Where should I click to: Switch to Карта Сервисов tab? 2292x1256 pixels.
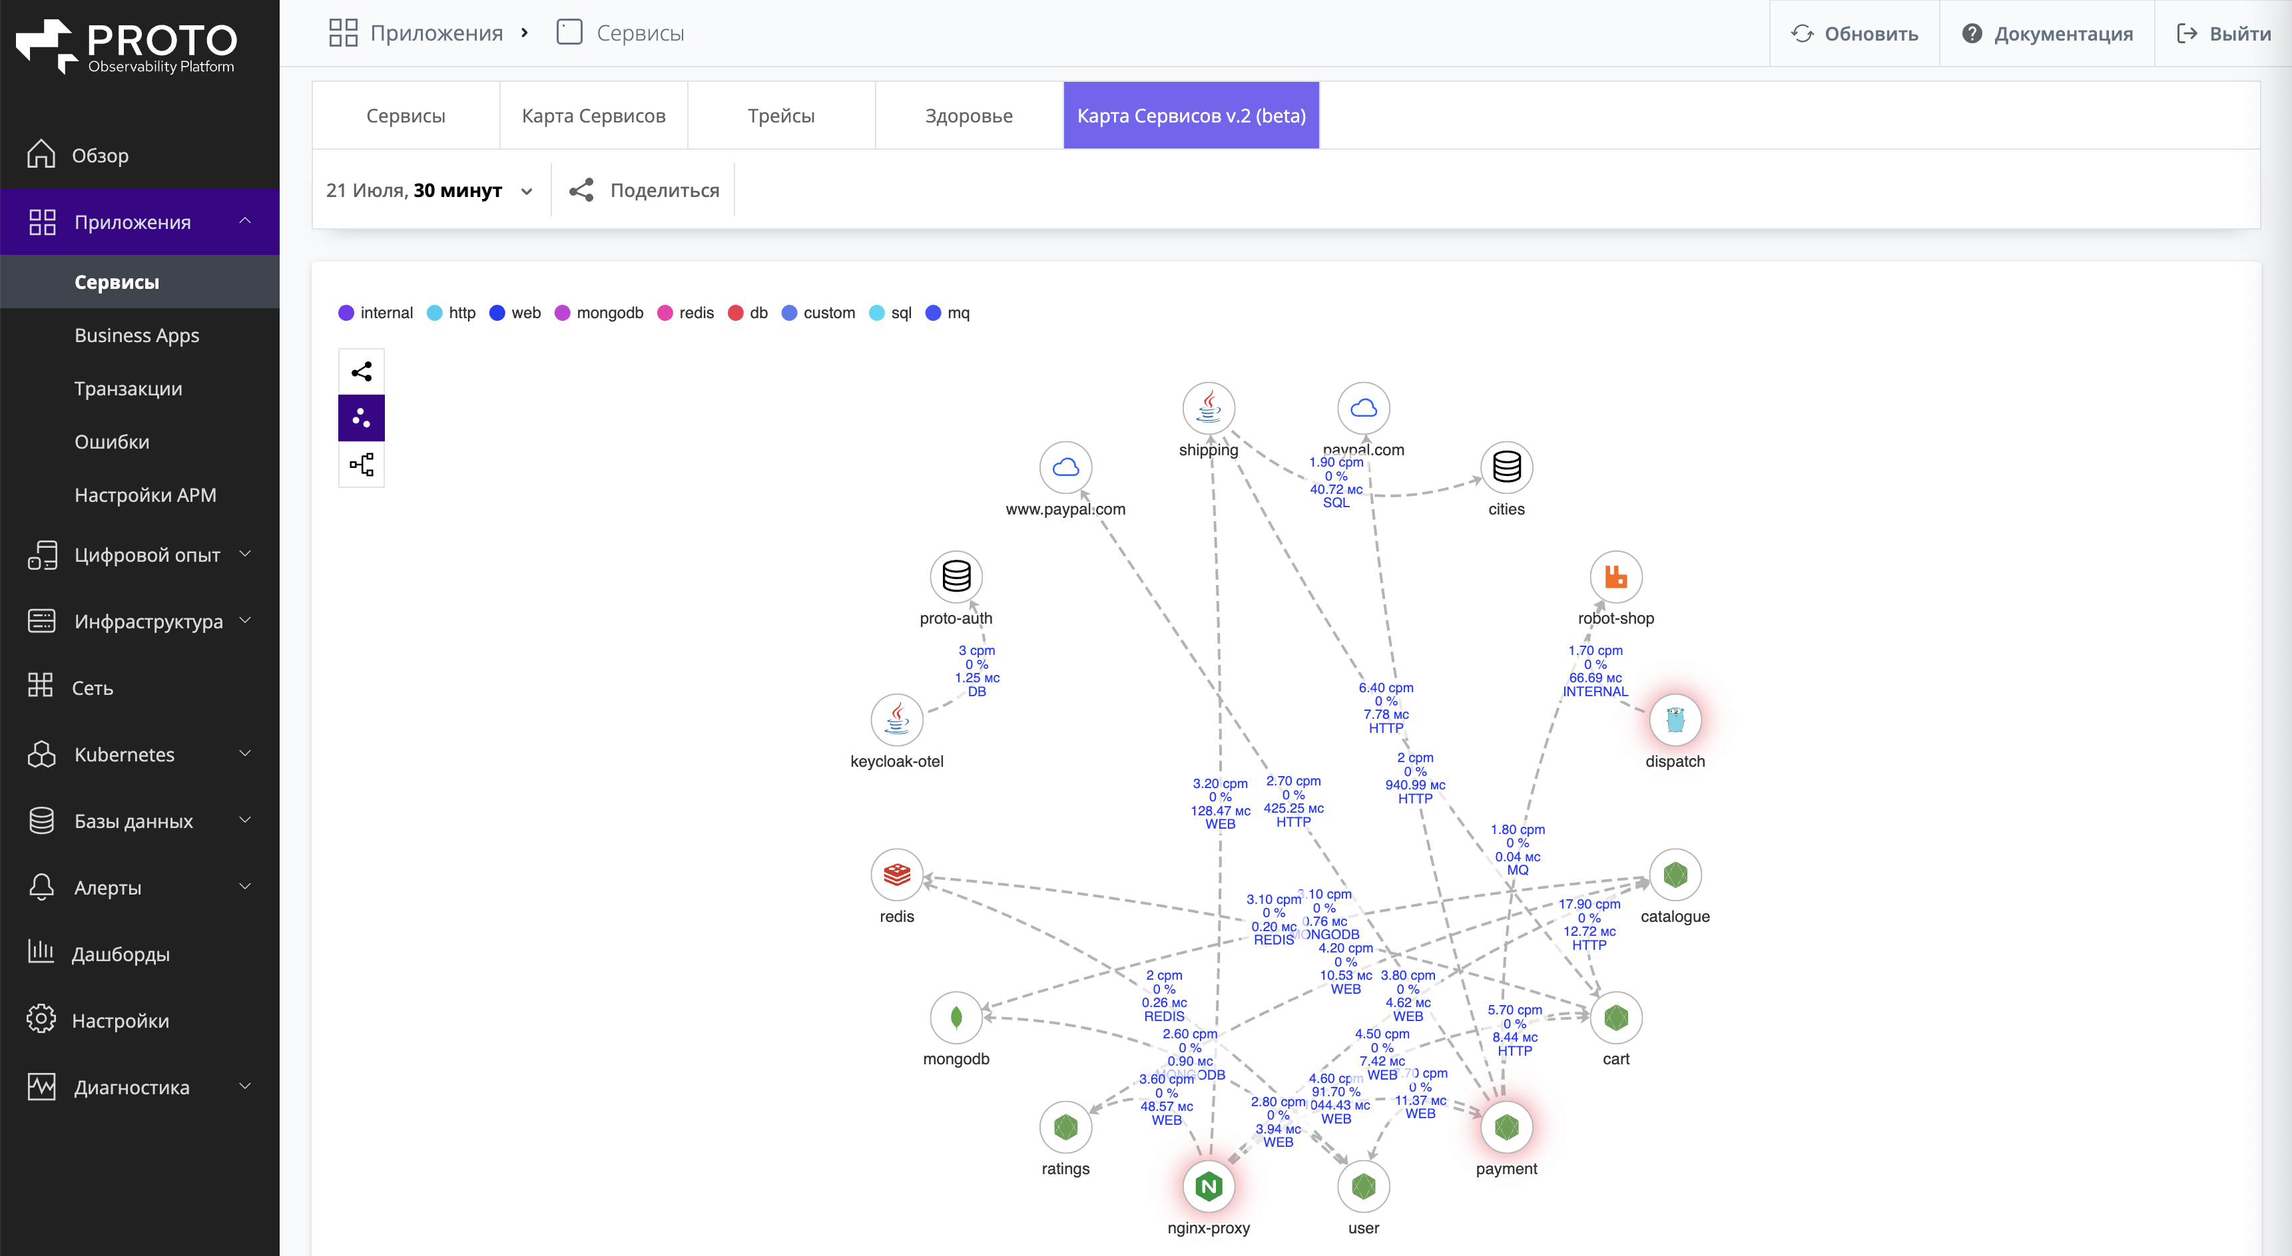click(x=593, y=116)
